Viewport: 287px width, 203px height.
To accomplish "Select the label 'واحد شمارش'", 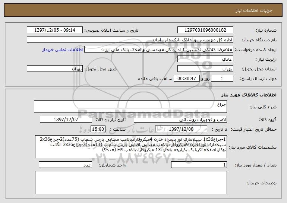I will [x=112, y=165].
